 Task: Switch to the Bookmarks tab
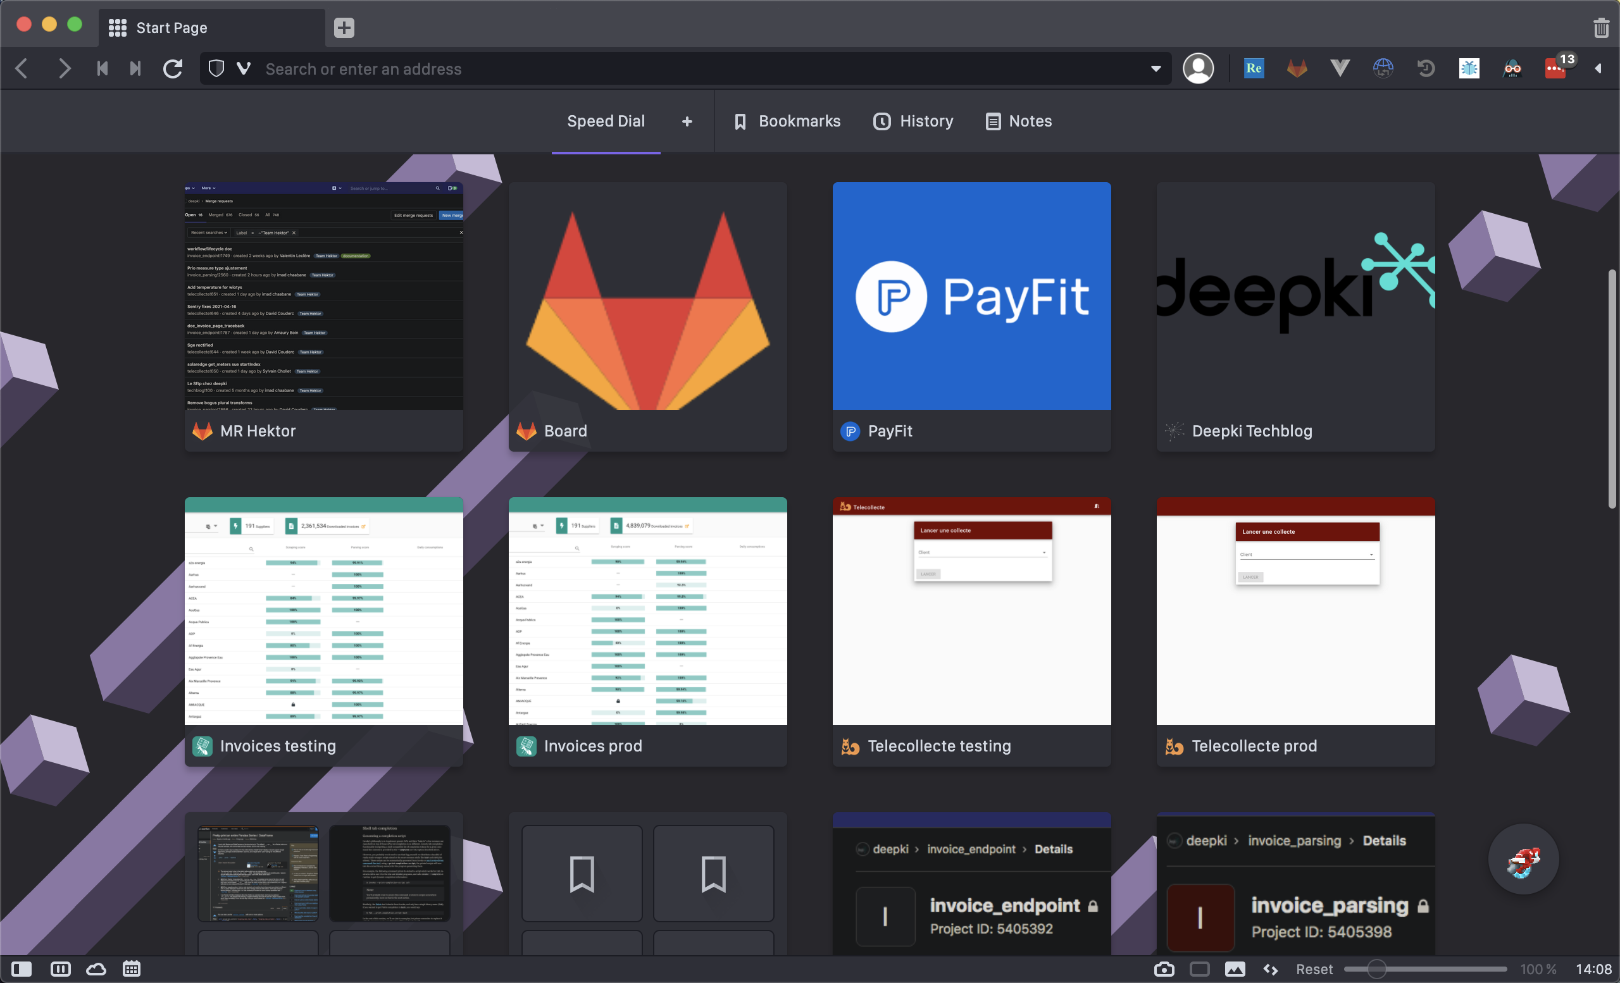pos(787,121)
